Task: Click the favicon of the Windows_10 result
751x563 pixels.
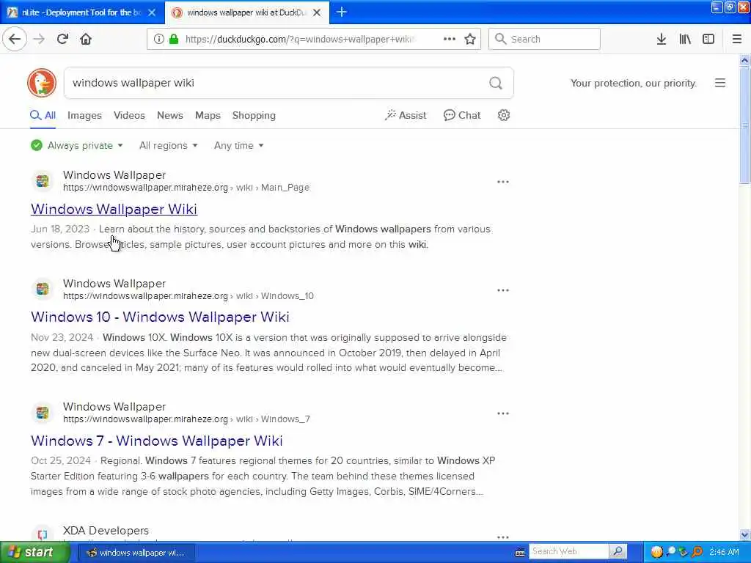Action: tap(42, 289)
